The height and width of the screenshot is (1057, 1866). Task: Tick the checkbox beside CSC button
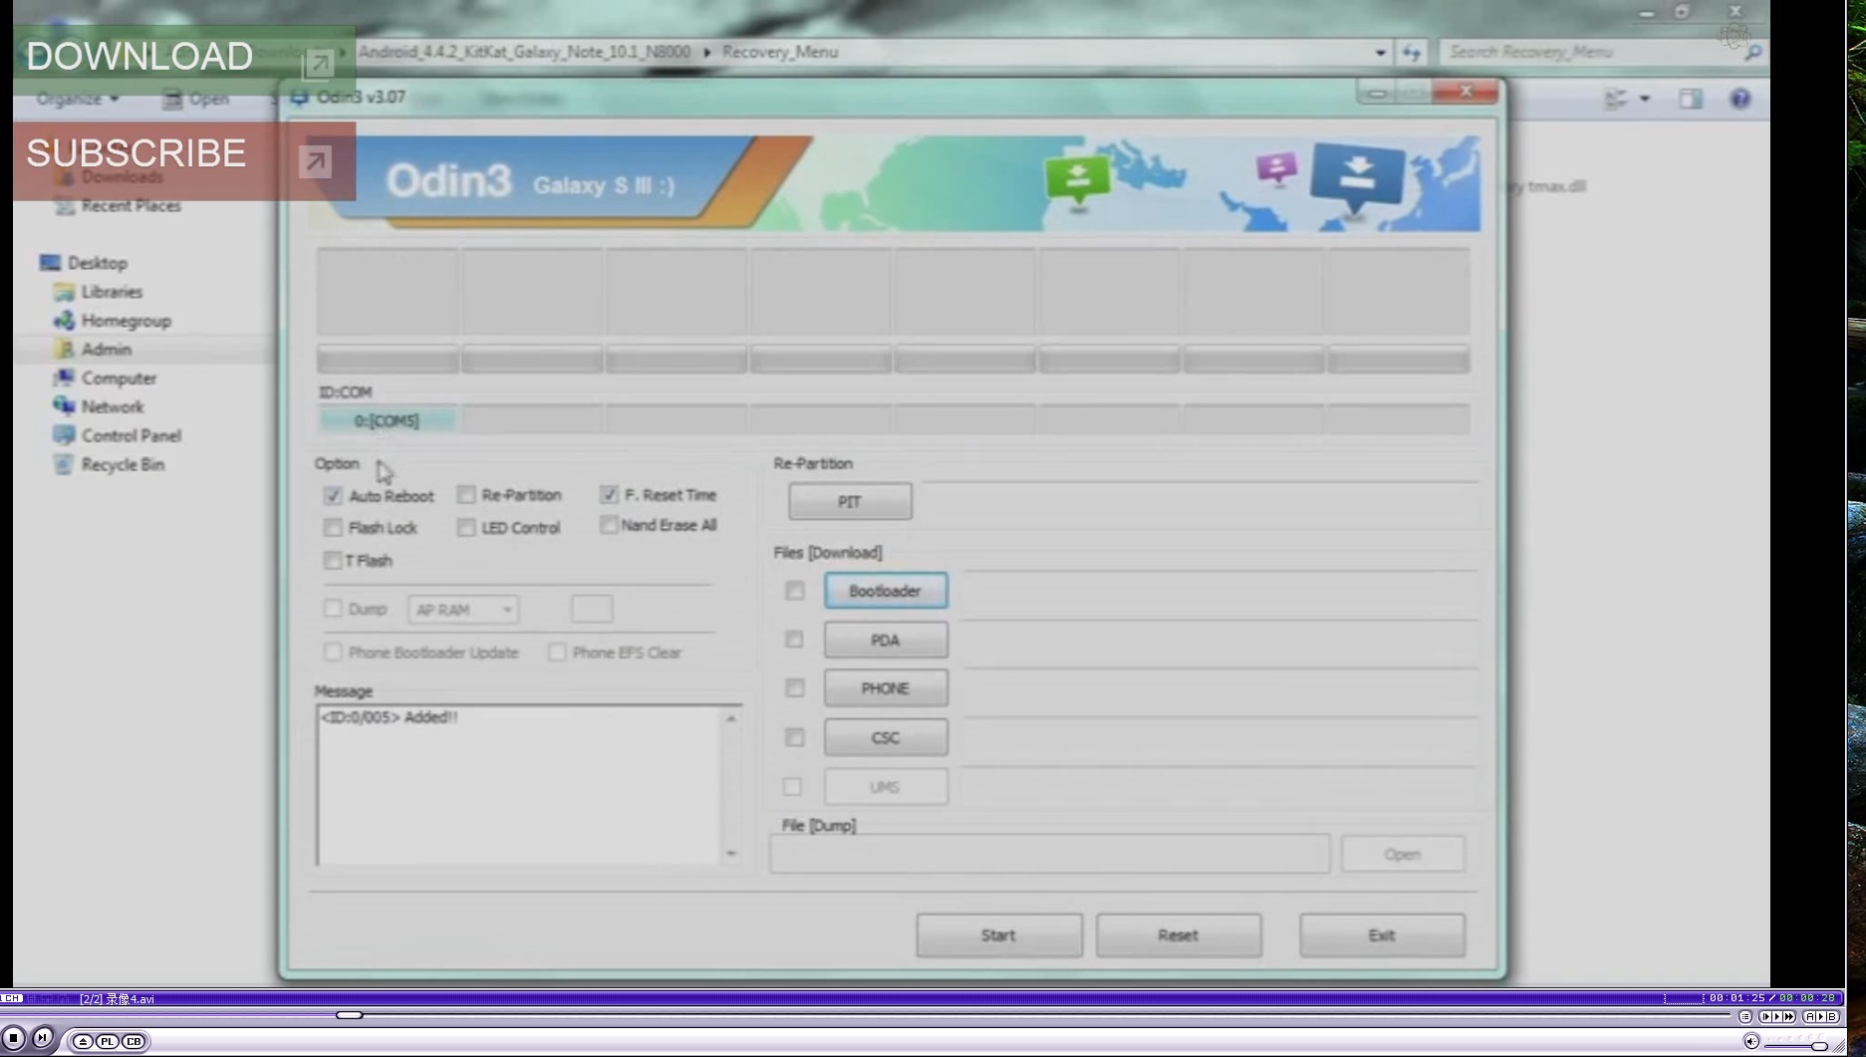(x=794, y=737)
